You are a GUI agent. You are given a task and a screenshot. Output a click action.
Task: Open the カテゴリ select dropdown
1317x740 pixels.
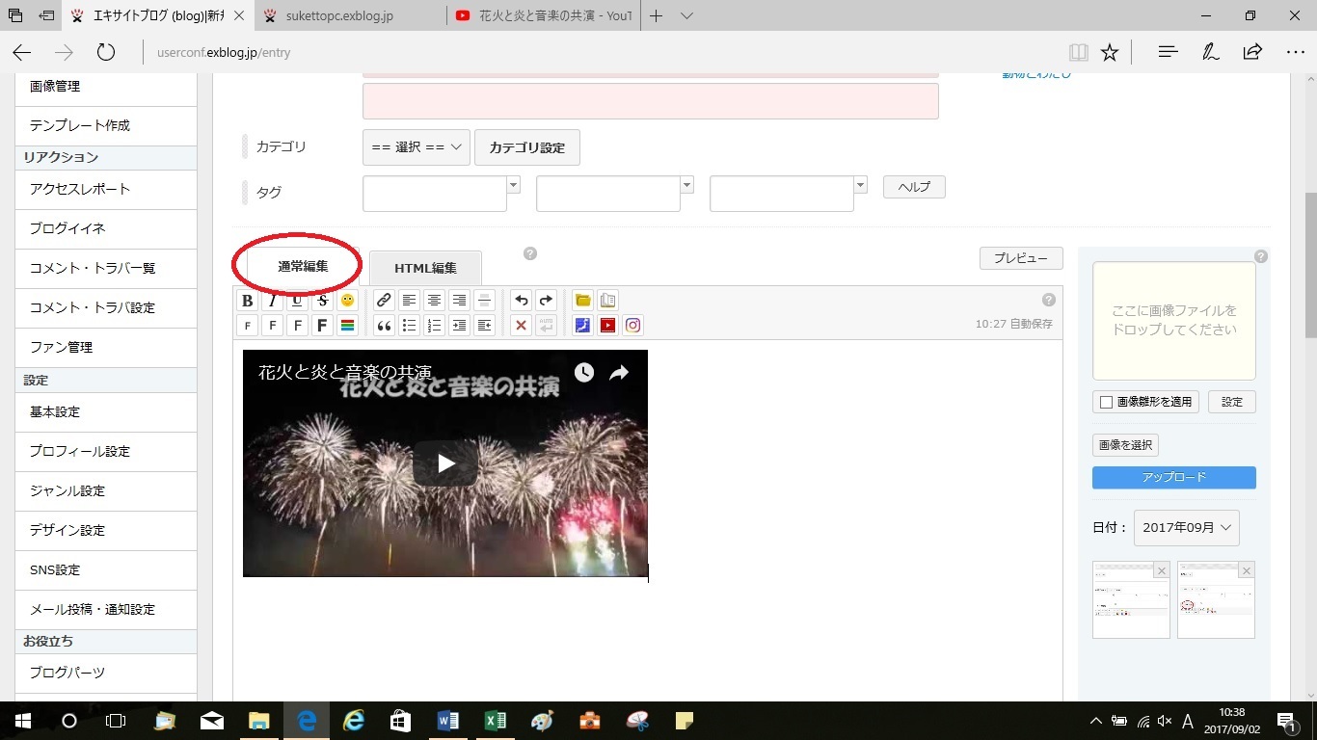point(417,147)
